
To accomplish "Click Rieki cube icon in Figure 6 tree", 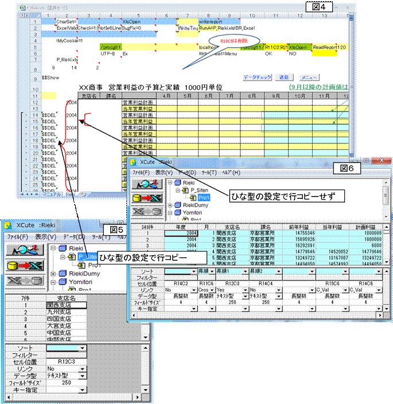I will tap(178, 183).
